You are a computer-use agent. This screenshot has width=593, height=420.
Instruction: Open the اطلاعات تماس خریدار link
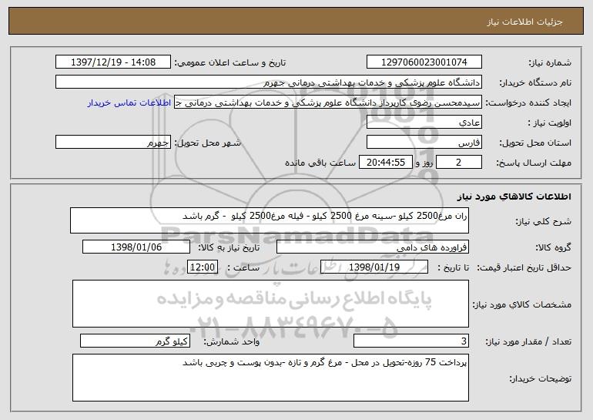[x=129, y=103]
